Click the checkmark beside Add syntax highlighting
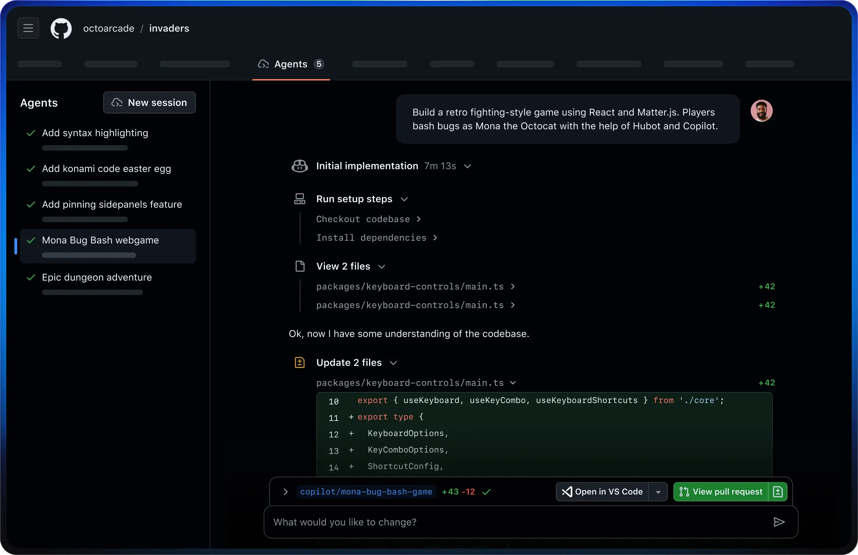 click(31, 133)
